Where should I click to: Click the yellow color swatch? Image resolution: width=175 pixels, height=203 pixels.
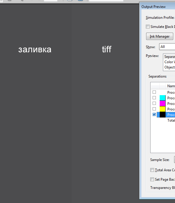tap(162, 109)
